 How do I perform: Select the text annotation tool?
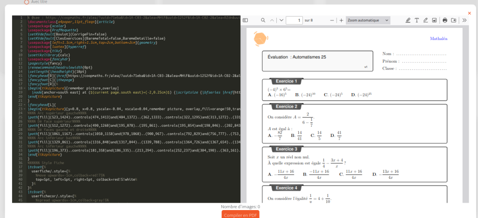tap(417, 20)
